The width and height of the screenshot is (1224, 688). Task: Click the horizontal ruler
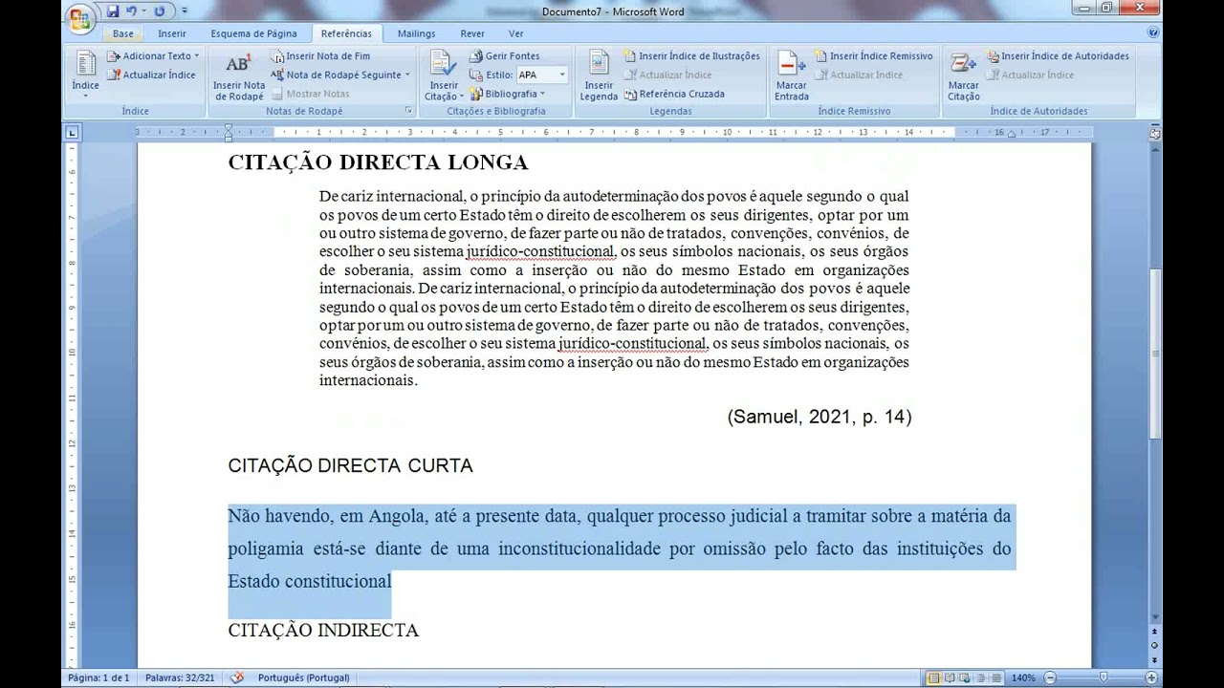614,133
